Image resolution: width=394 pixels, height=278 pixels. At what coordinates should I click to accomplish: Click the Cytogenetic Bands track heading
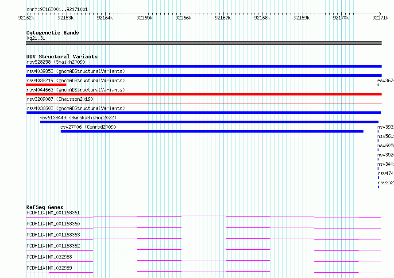(53, 33)
